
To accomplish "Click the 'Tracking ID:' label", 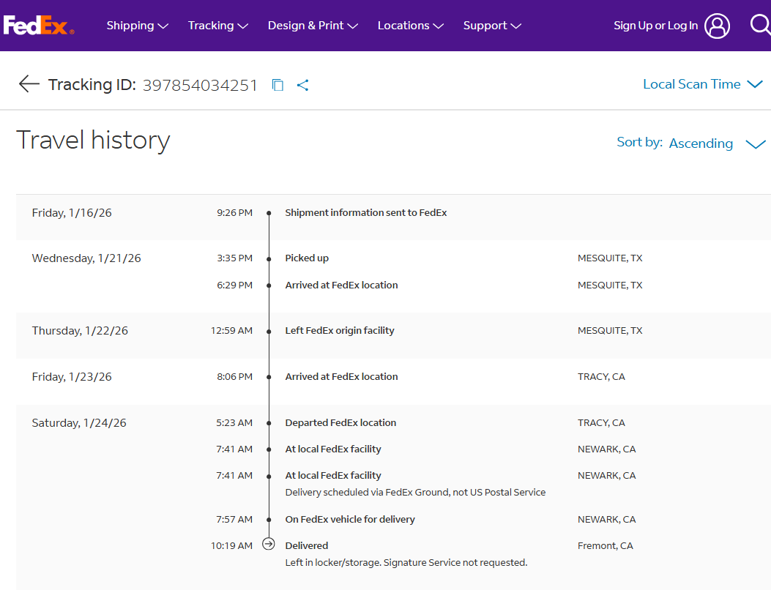I will (x=92, y=85).
